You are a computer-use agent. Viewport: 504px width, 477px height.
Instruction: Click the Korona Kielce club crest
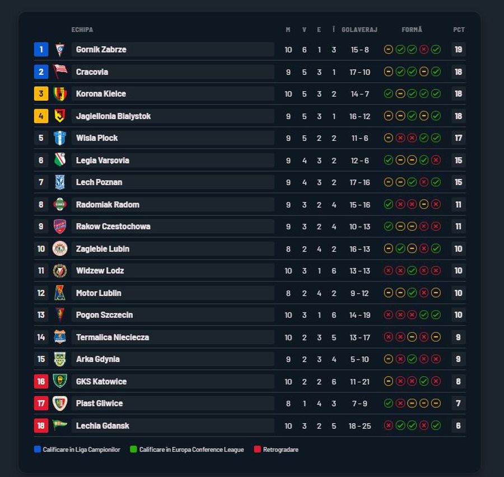pyautogui.click(x=60, y=93)
